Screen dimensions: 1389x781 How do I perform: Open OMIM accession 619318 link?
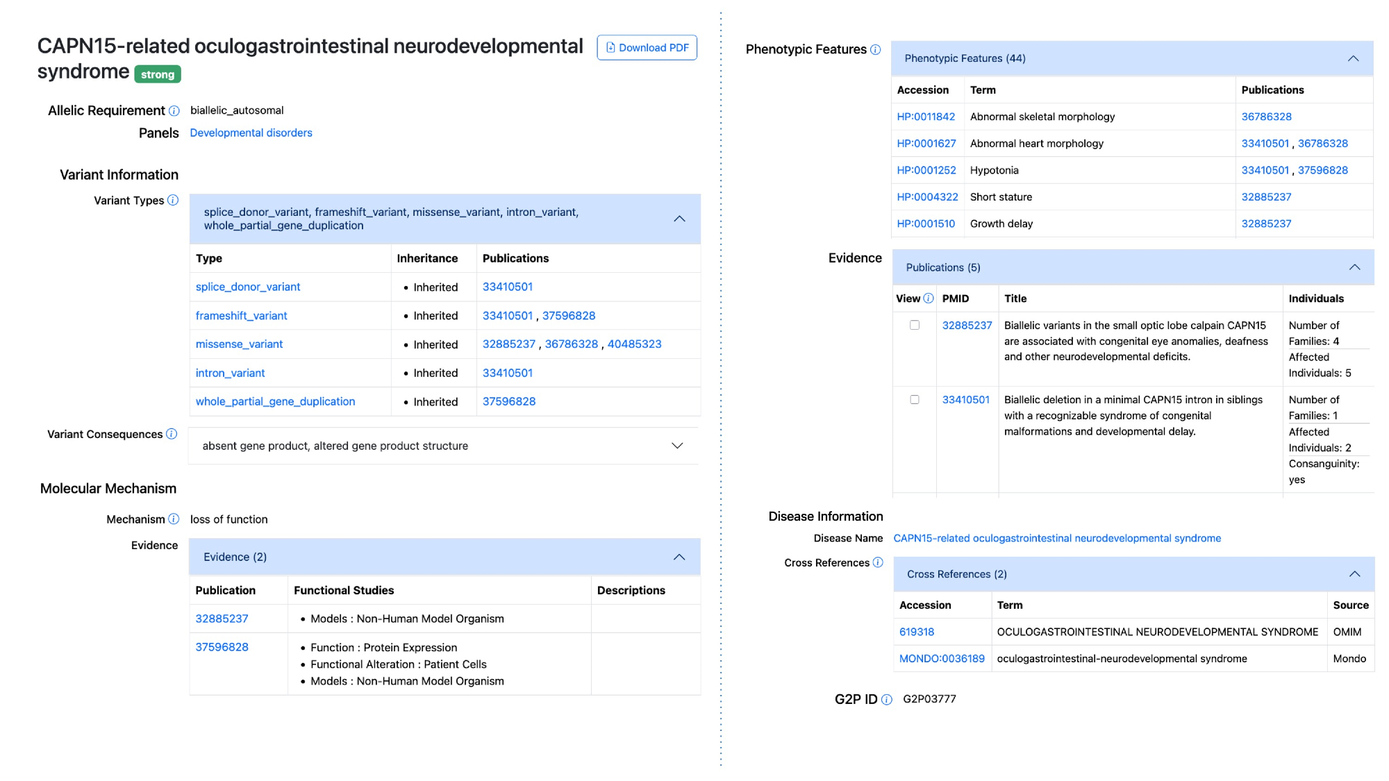[x=916, y=632]
